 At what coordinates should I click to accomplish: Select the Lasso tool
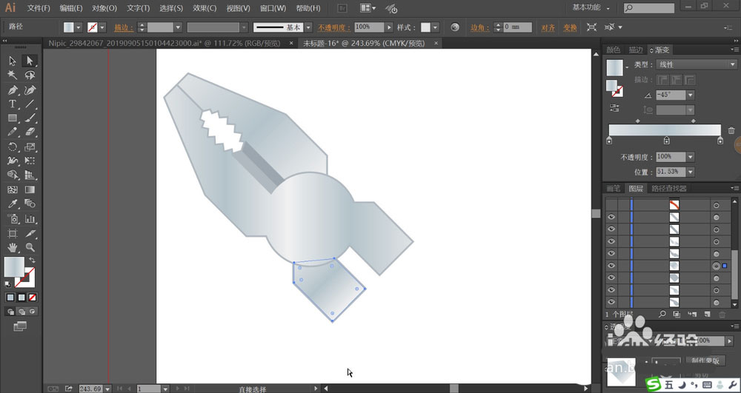point(30,75)
